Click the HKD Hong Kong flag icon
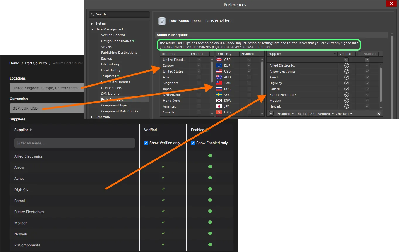This screenshot has width=399, height=252. 219,112
